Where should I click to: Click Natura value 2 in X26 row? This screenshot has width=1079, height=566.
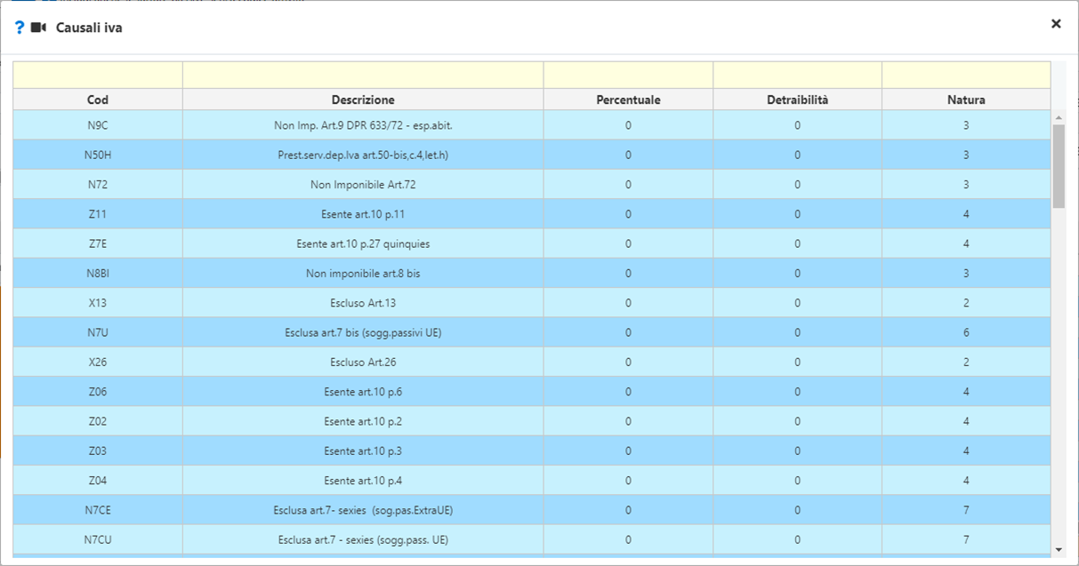pos(966,363)
